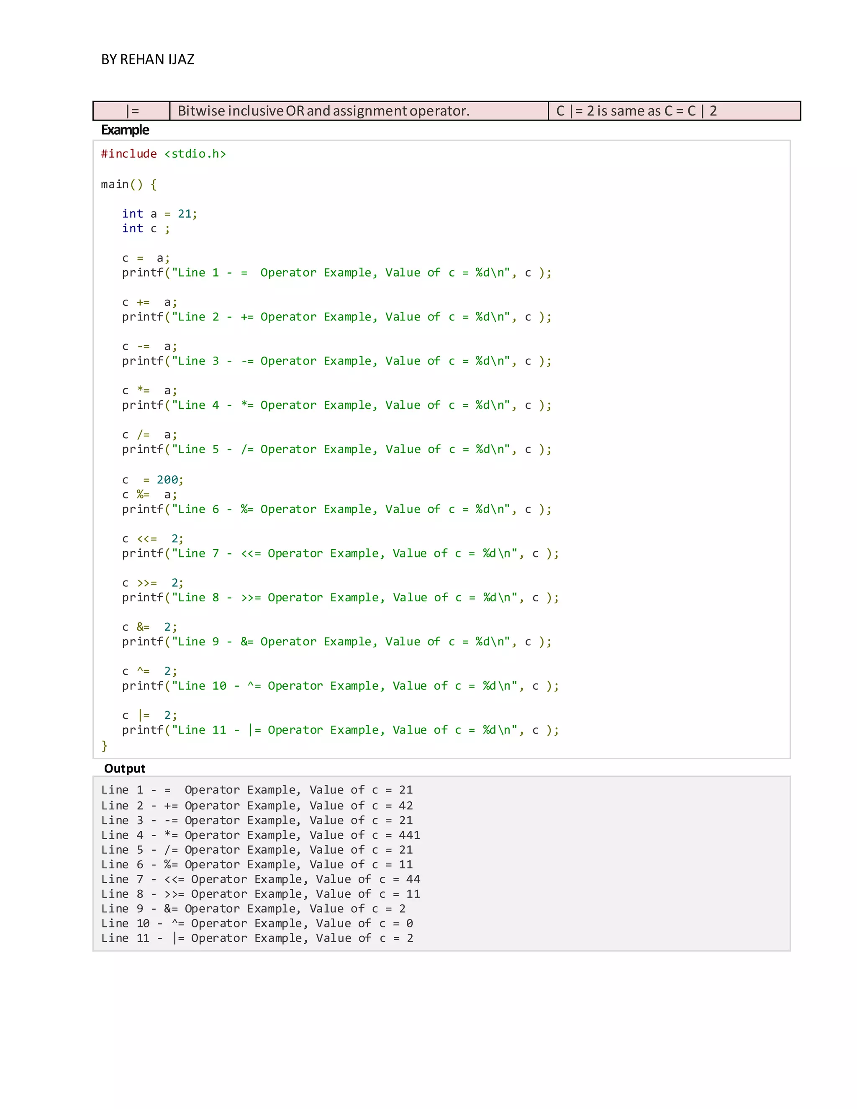Click the Example heading
Image resolution: width=857 pixels, height=1109 pixels.
point(125,130)
